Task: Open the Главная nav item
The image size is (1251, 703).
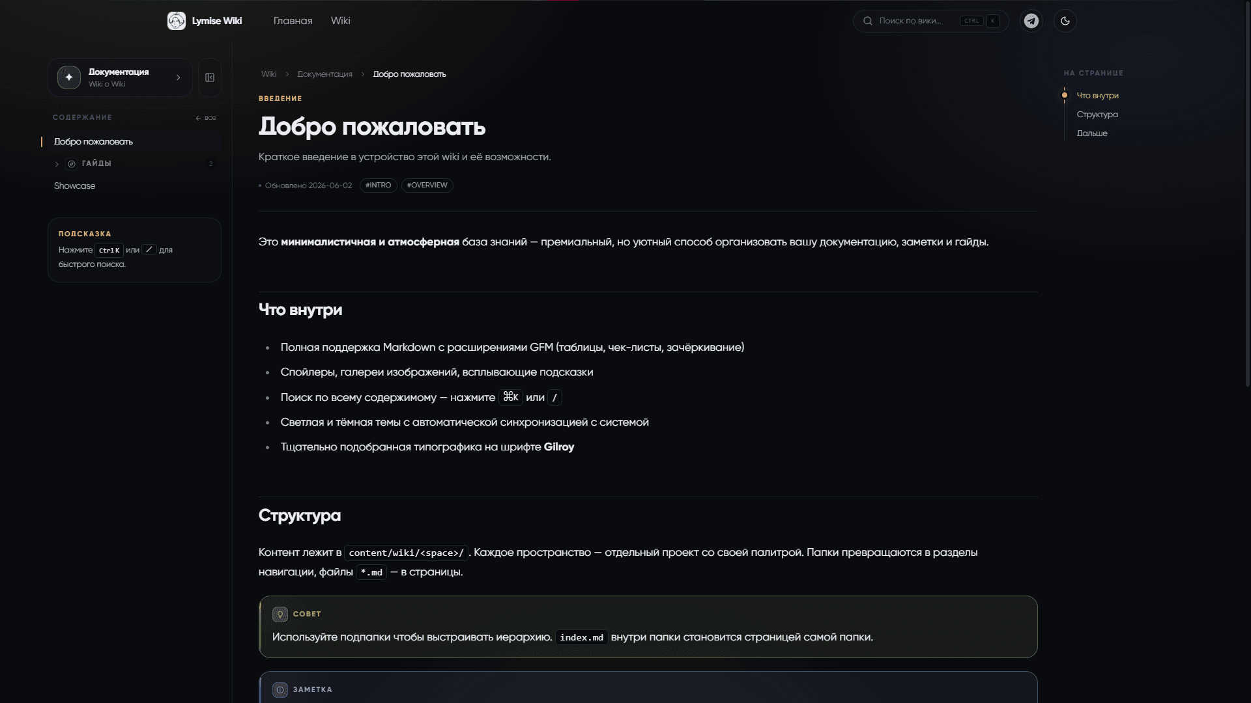Action: click(293, 21)
